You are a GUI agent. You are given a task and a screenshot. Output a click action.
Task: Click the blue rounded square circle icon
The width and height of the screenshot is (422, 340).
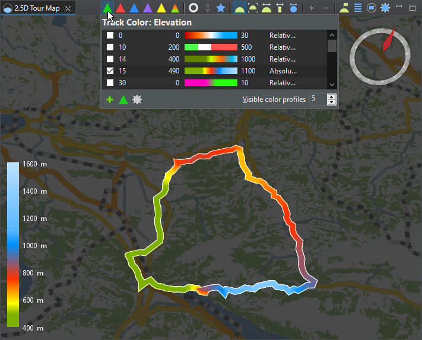tap(372, 8)
